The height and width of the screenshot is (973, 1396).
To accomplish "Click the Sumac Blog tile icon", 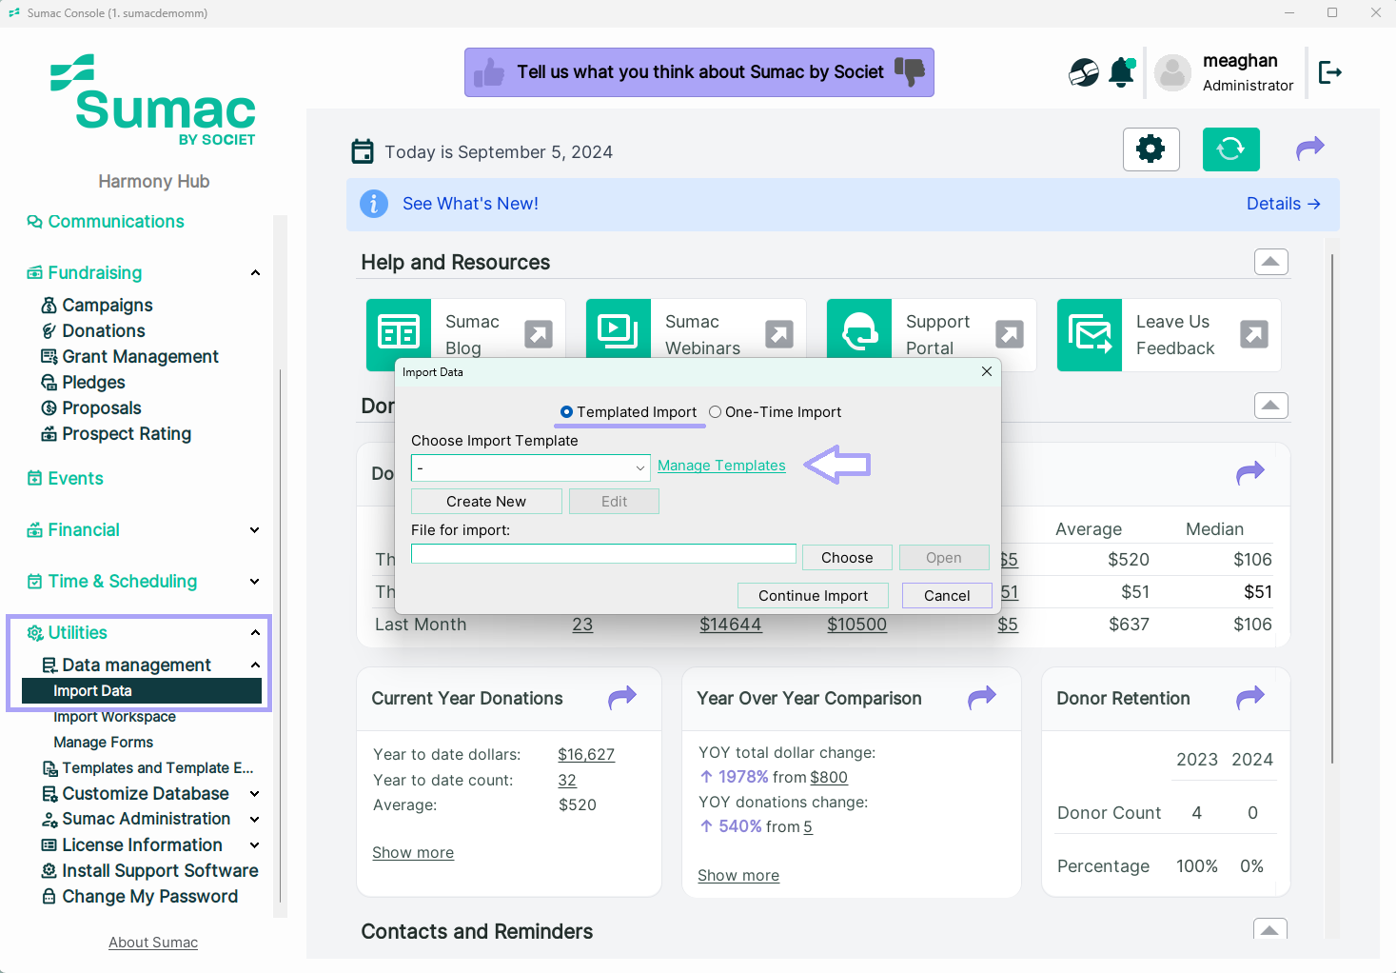I will (399, 333).
